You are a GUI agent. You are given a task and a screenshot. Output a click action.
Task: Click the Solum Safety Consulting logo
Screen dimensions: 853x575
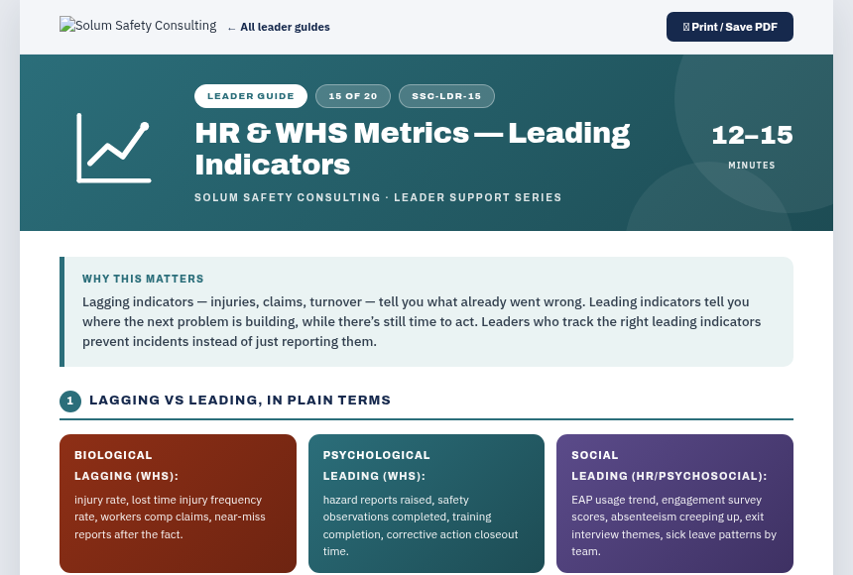[x=138, y=26]
